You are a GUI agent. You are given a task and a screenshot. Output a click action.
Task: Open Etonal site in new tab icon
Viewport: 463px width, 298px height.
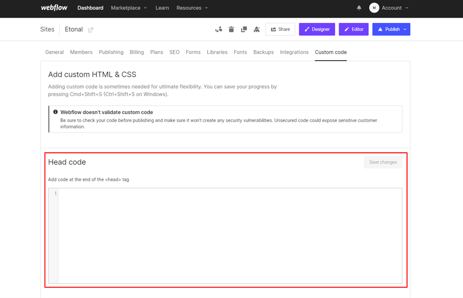coord(90,30)
